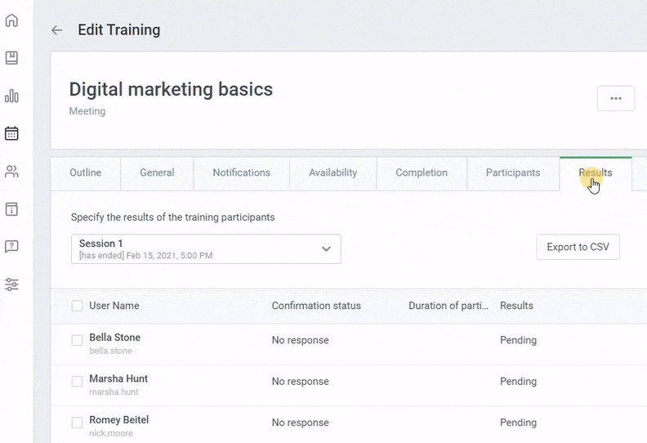Open the info panel icon in sidebar

coord(11,209)
